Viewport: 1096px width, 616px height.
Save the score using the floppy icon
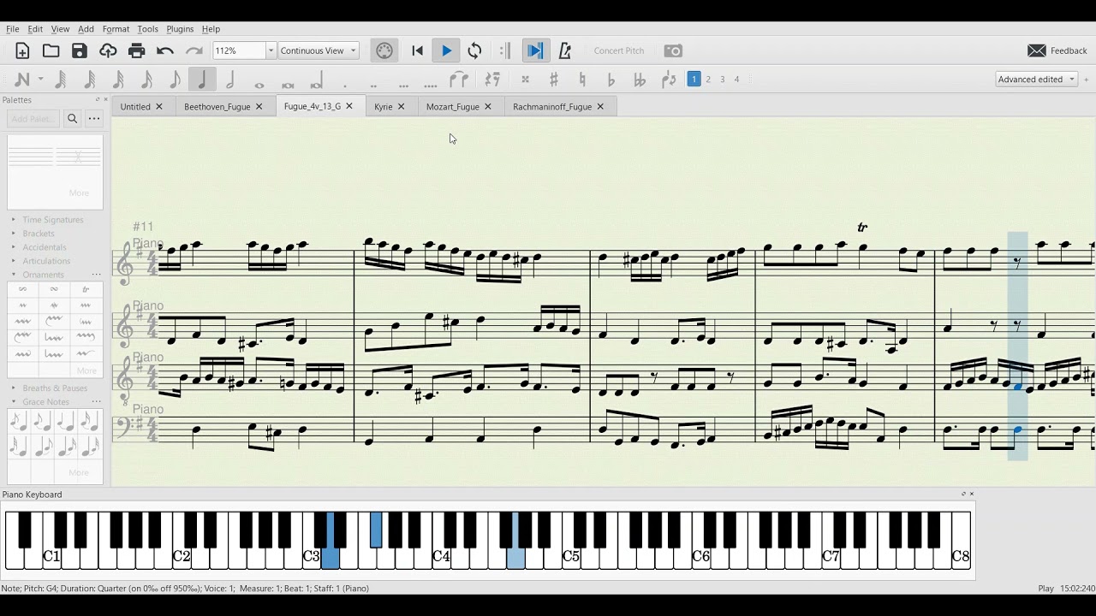(x=80, y=51)
